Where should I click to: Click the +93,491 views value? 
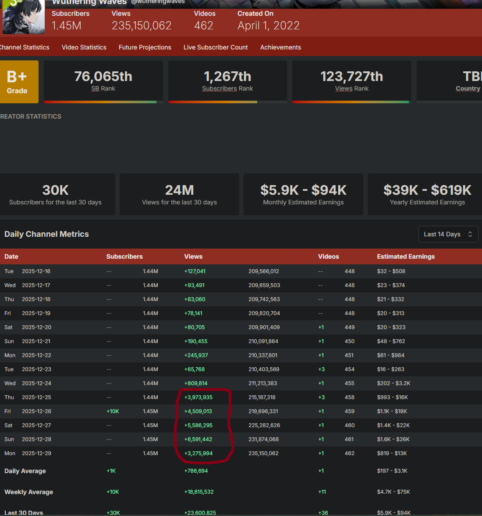(x=195, y=285)
